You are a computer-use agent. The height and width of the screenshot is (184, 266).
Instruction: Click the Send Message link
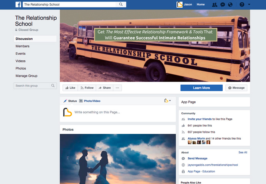pos(198,159)
